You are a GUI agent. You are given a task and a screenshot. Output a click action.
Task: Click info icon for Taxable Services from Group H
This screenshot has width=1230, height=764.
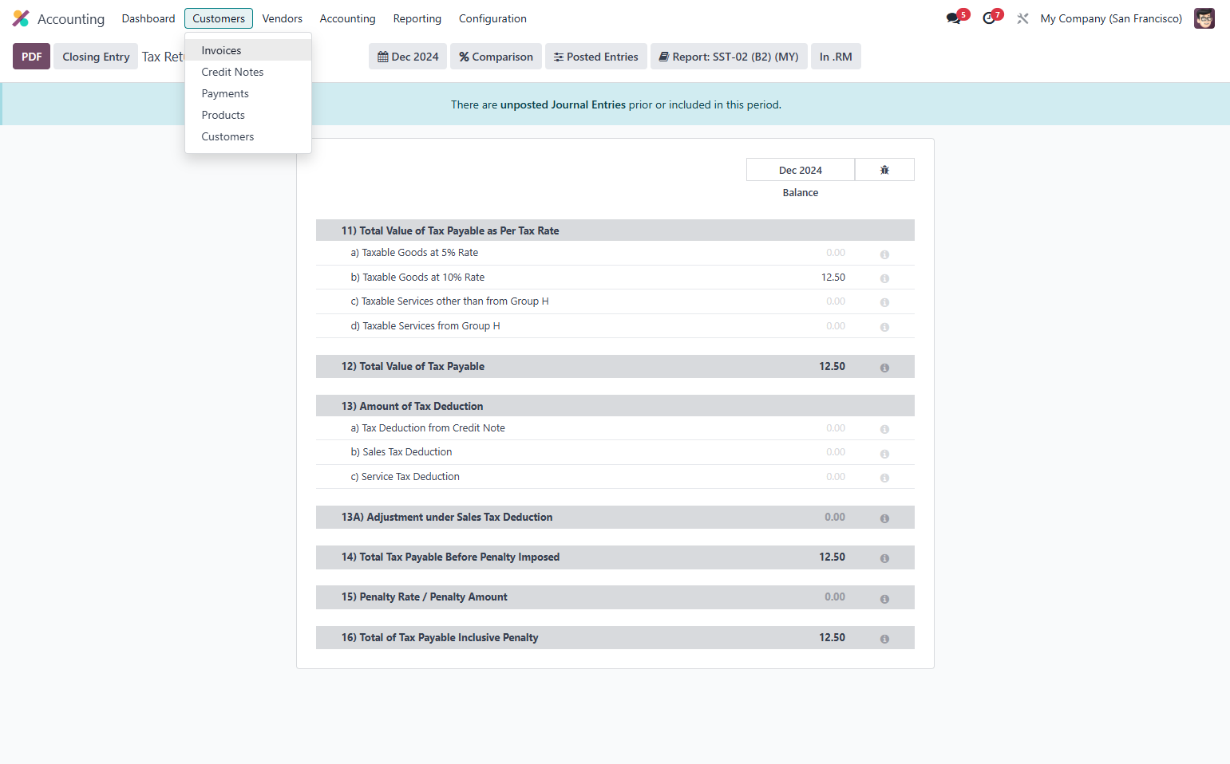(884, 327)
